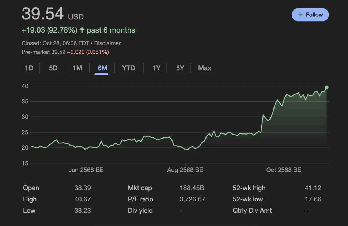Switch chart to YTD view

pyautogui.click(x=128, y=68)
